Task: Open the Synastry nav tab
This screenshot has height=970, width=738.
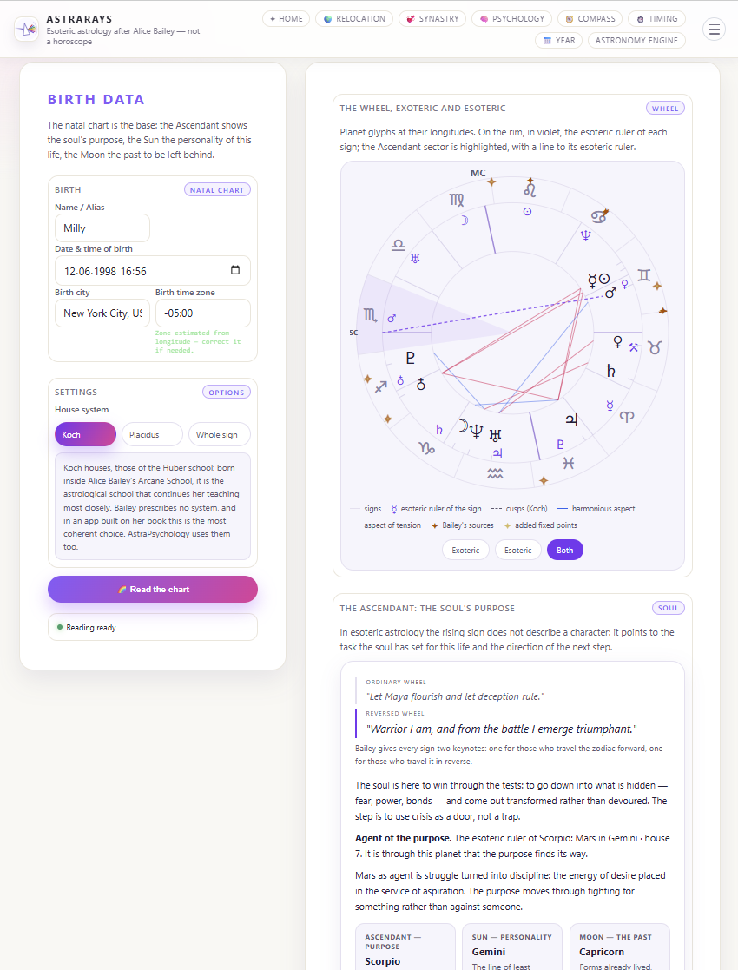Action: (432, 18)
